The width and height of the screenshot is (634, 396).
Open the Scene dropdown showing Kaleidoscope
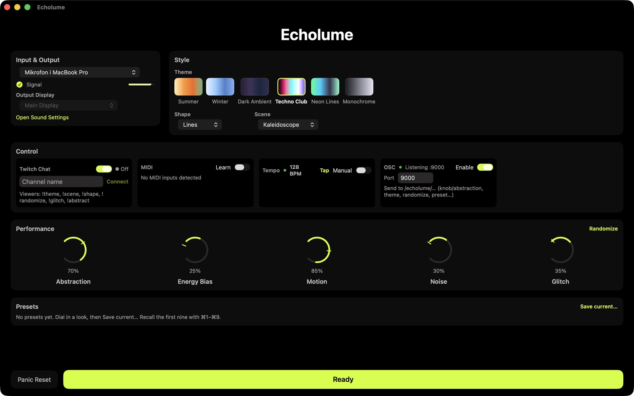pos(288,125)
